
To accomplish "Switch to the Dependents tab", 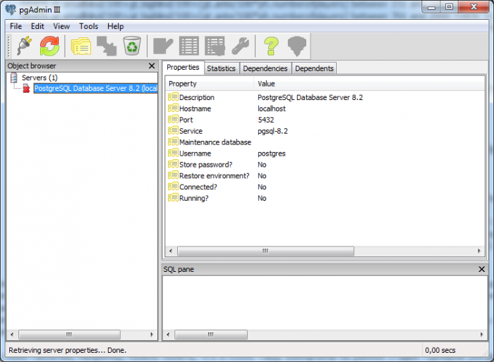I will (314, 68).
